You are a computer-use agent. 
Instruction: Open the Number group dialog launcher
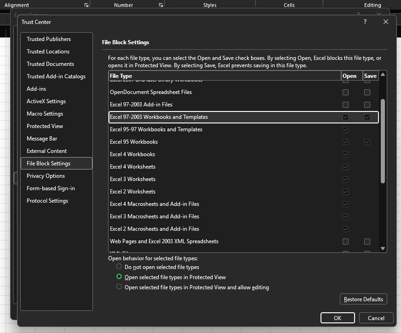pos(161,5)
